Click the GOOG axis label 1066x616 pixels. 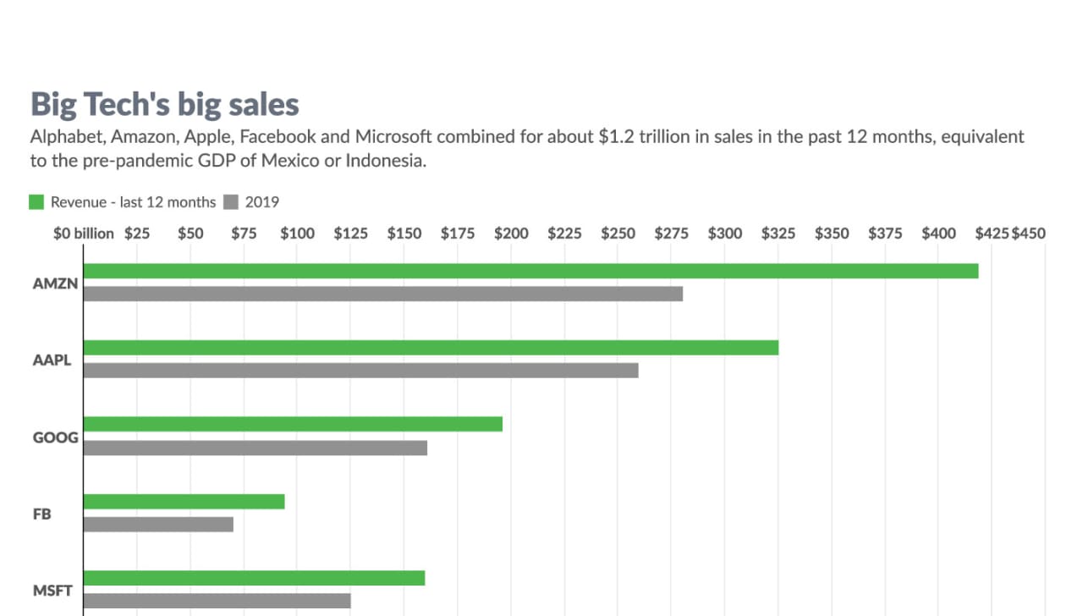55,437
